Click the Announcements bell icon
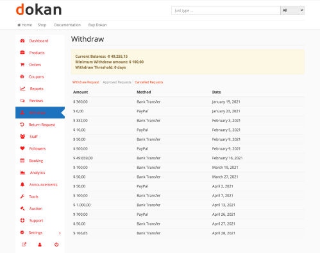Screen dimensions: 320x253 pos(22,184)
